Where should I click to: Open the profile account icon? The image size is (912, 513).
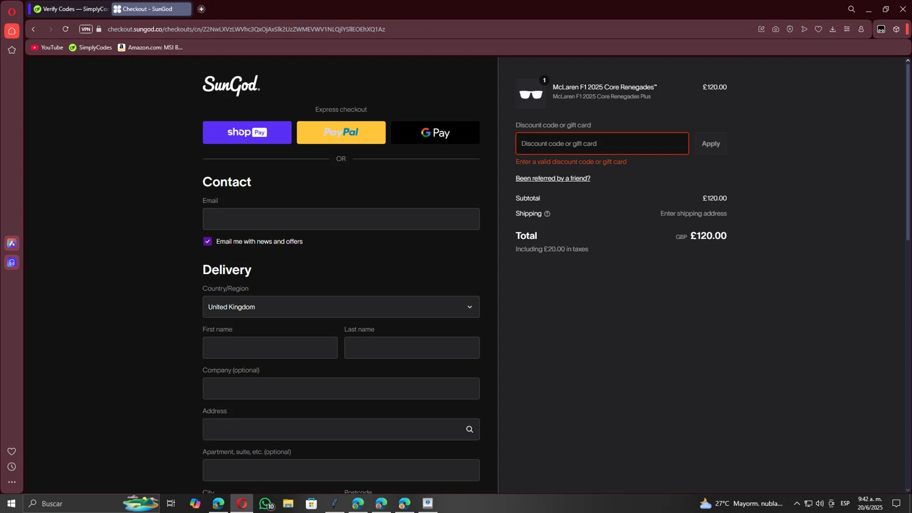(861, 29)
